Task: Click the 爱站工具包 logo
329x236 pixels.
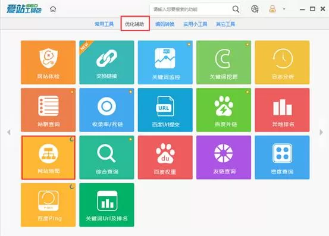Action: pyautogui.click(x=24, y=9)
